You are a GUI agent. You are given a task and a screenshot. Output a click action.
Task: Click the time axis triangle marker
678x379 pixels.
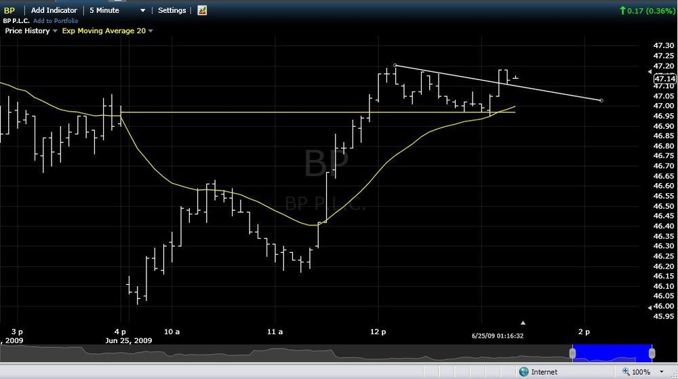523,323
